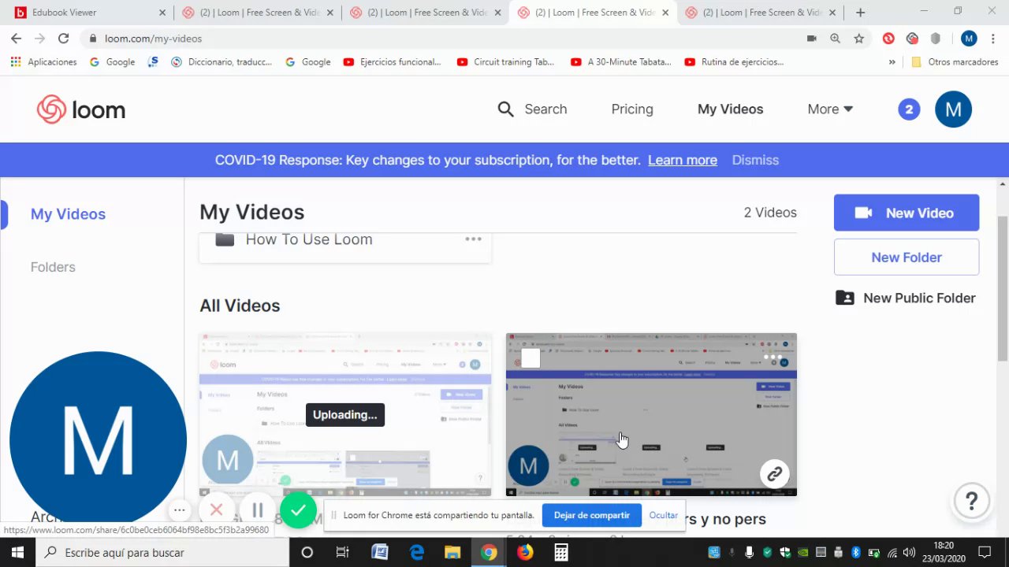Click the gray shield extension icon
Screen dimensions: 1009x567
(936, 39)
